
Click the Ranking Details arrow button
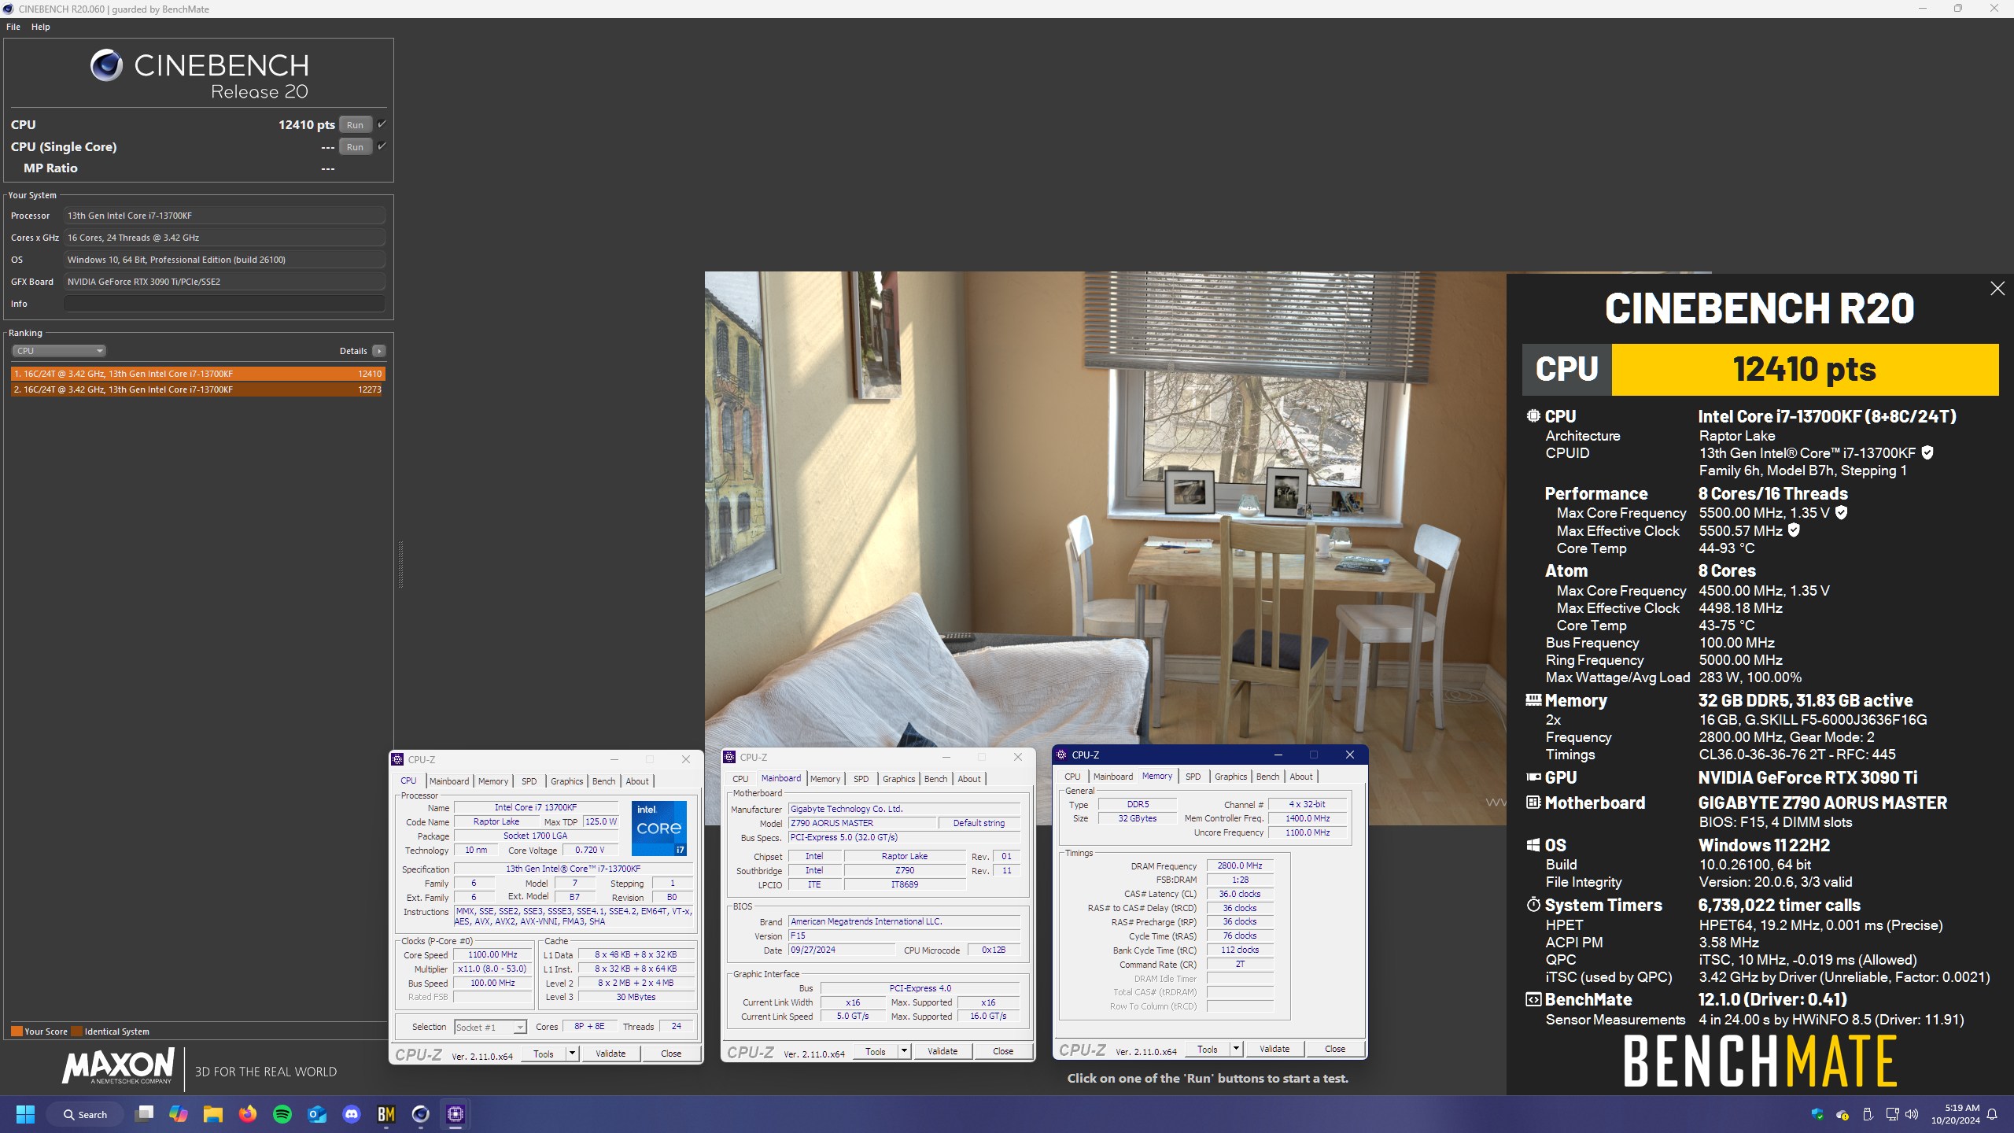379,351
